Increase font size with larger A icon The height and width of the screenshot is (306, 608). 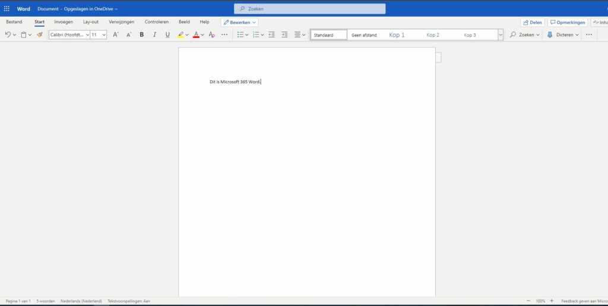point(116,35)
